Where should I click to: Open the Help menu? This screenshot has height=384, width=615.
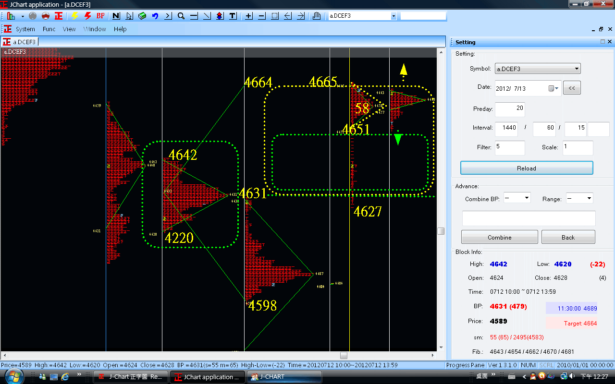coord(120,29)
